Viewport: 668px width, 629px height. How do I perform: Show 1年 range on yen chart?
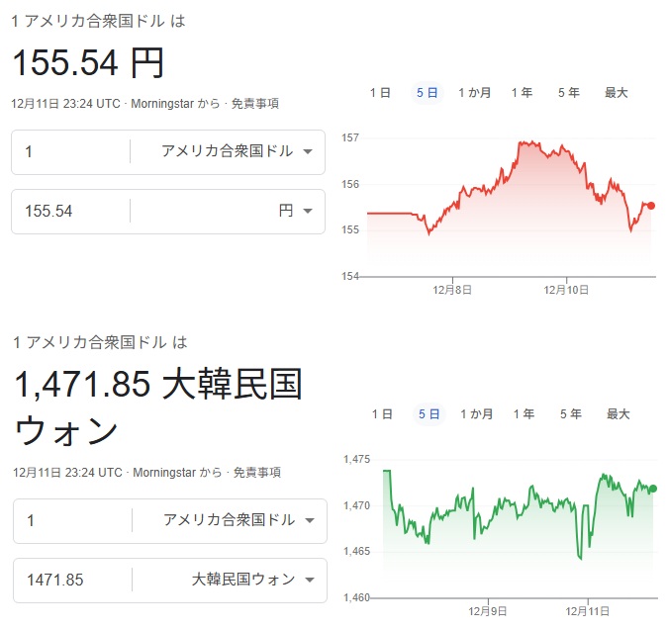[x=522, y=93]
